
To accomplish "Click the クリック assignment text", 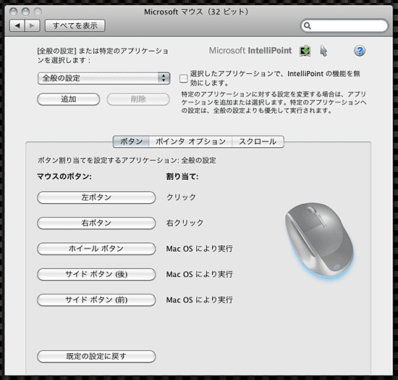I will tap(181, 197).
